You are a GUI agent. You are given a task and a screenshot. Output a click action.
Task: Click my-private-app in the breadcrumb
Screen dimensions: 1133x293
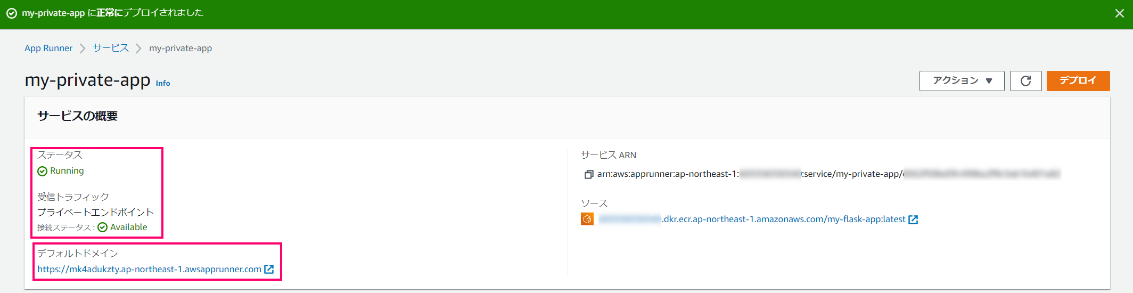click(180, 48)
